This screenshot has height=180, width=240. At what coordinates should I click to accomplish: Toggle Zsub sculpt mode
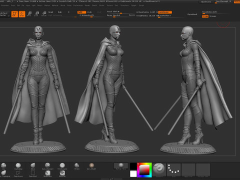[89, 12]
